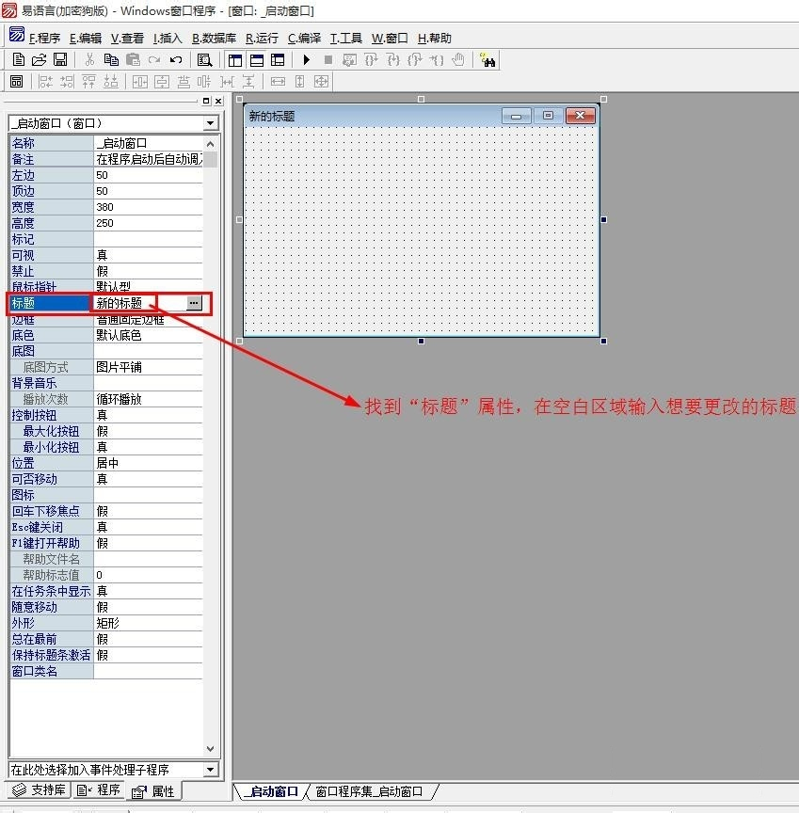Toggle the status panel layout icon

(257, 60)
